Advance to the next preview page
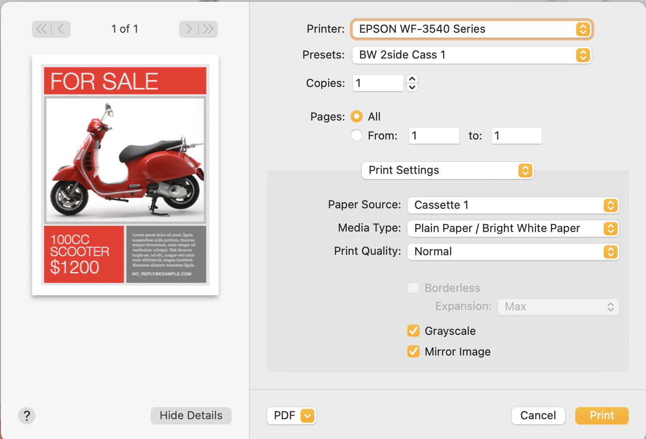This screenshot has height=439, width=646. point(189,29)
